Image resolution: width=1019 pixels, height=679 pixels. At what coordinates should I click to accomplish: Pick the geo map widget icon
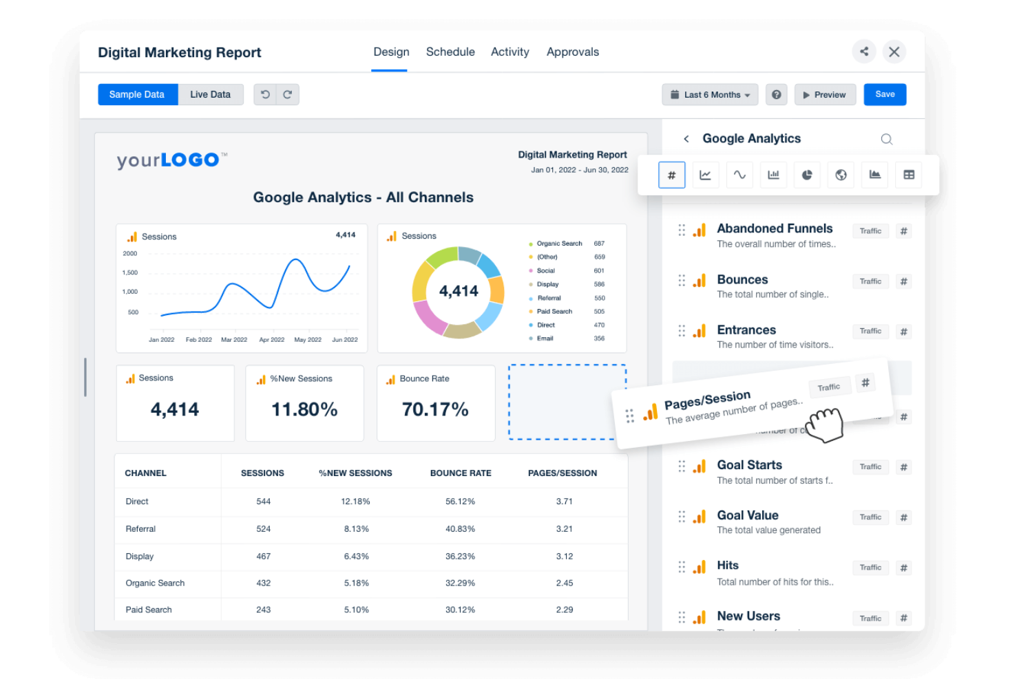[x=840, y=175]
